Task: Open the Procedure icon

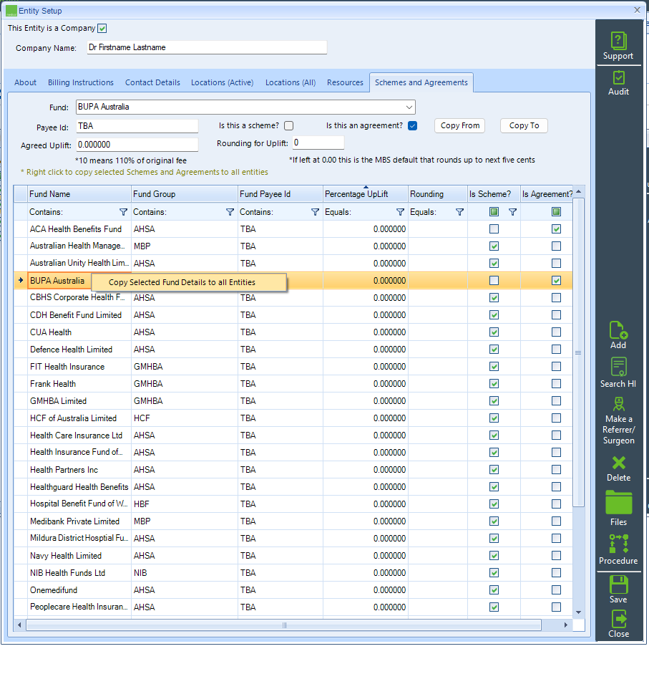Action: coord(618,544)
